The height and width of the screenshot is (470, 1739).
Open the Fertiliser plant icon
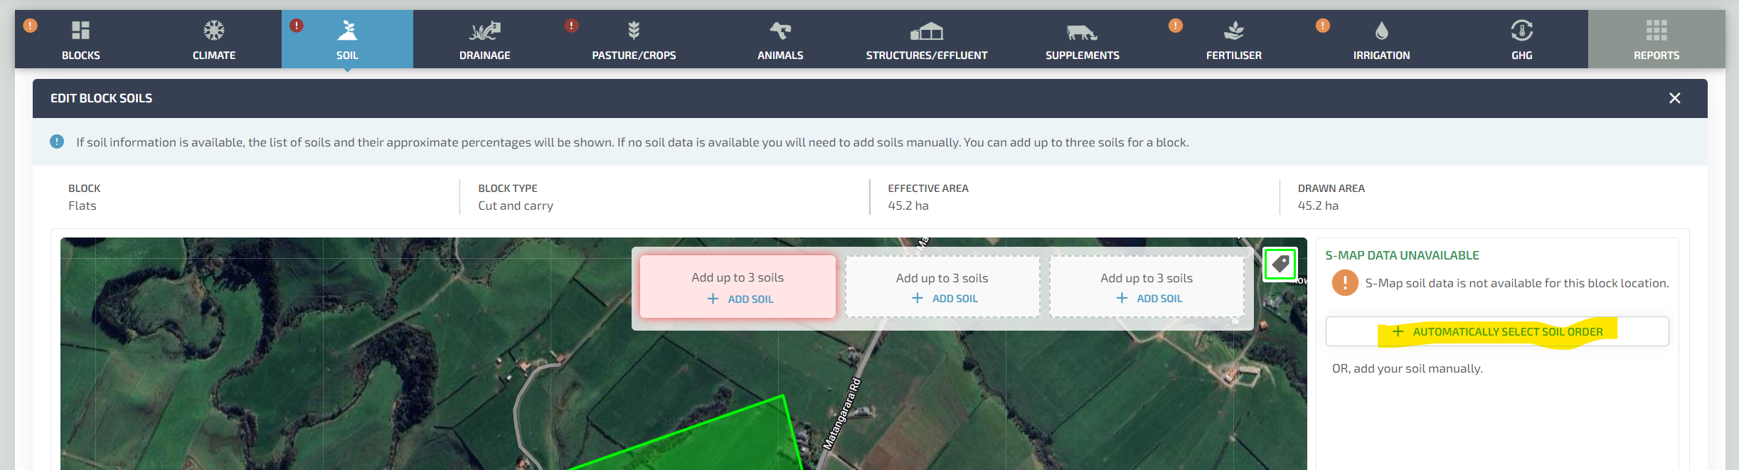point(1234,31)
